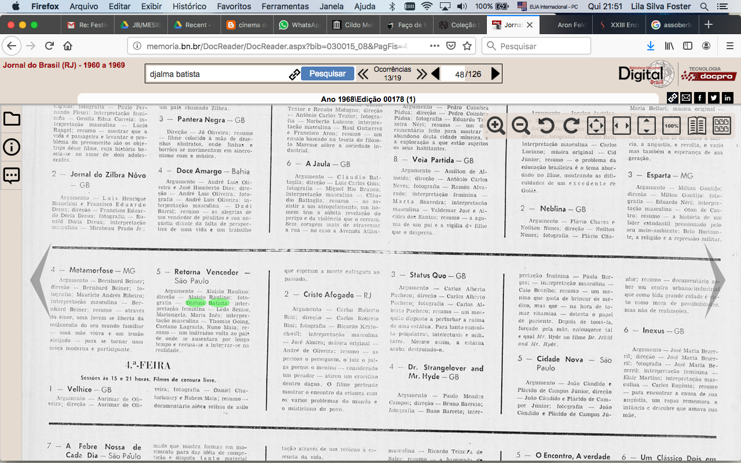741x463 pixels.
Task: Rotate the page clockwise
Action: pyautogui.click(x=571, y=126)
